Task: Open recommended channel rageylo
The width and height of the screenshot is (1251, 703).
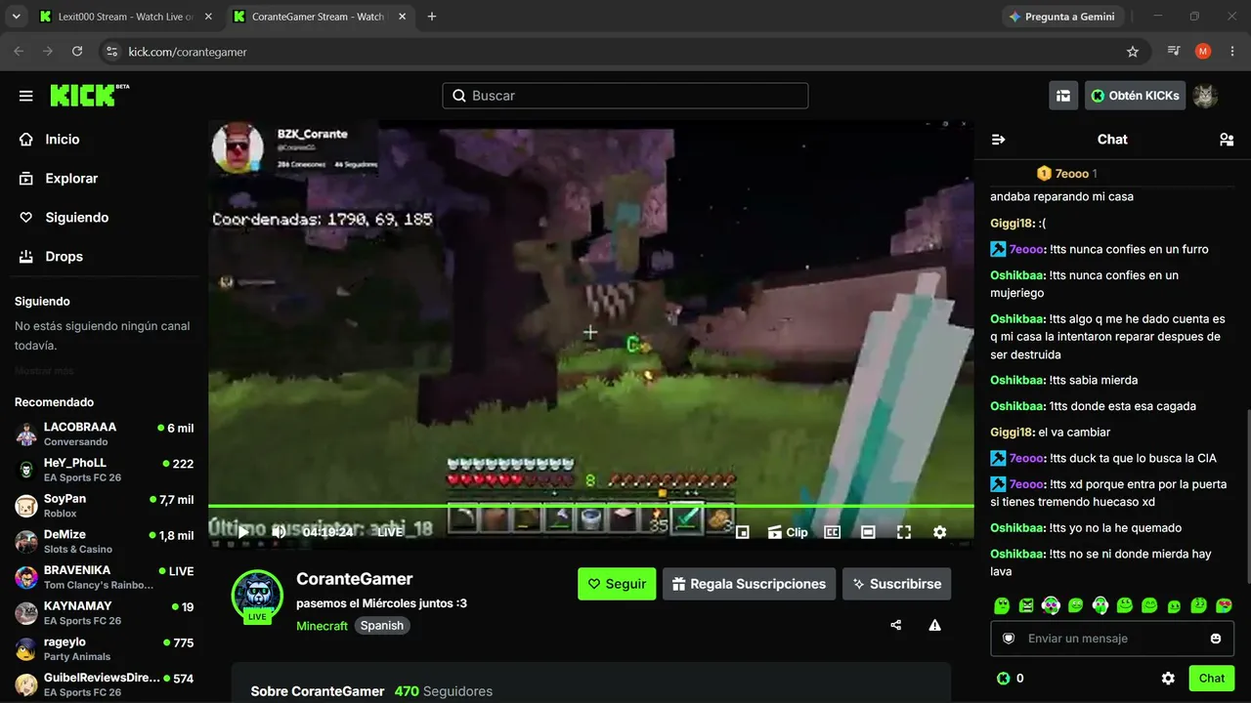Action: pos(105,649)
